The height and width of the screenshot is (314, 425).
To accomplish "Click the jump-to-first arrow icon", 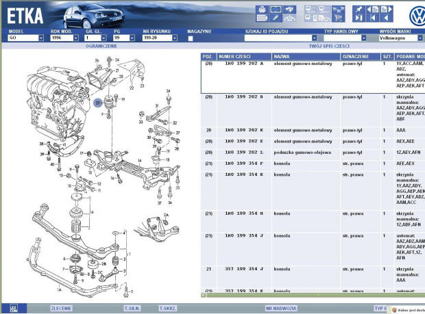I will click(x=373, y=18).
